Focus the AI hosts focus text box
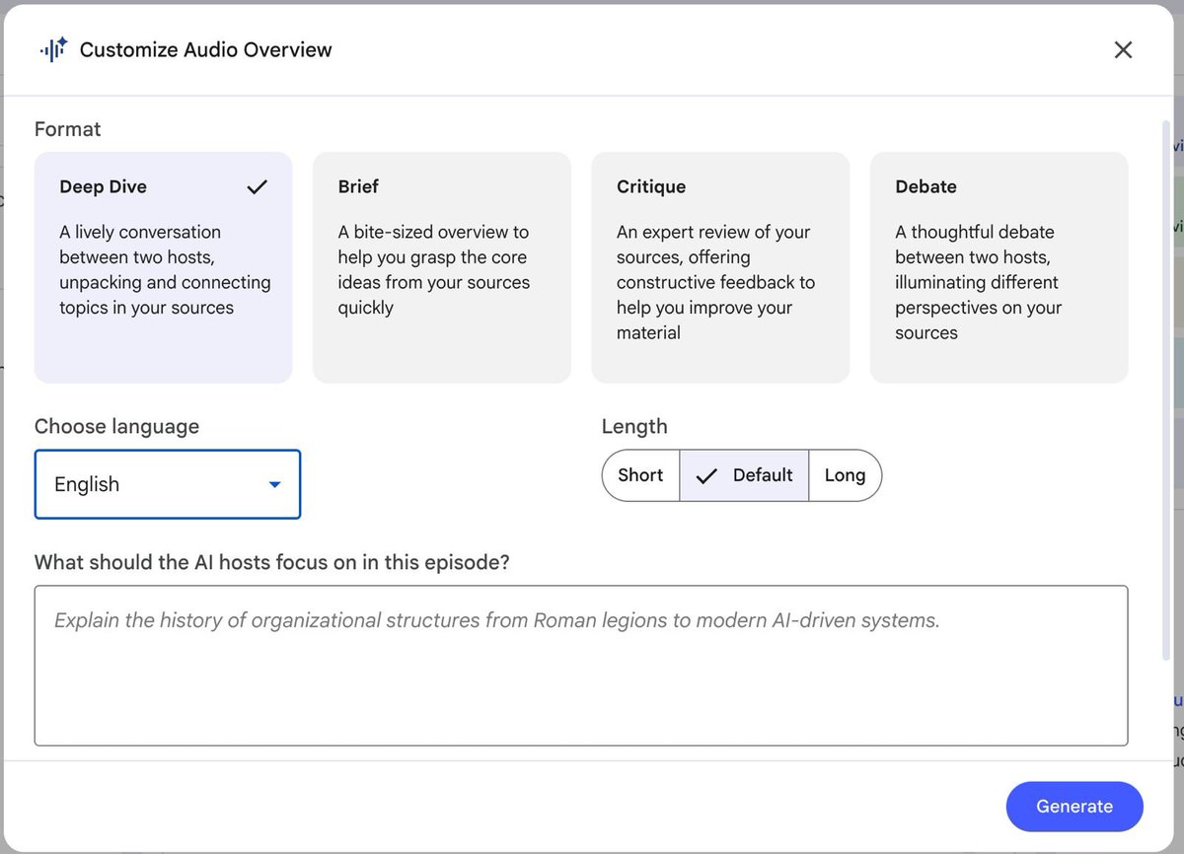Image resolution: width=1184 pixels, height=854 pixels. point(581,666)
